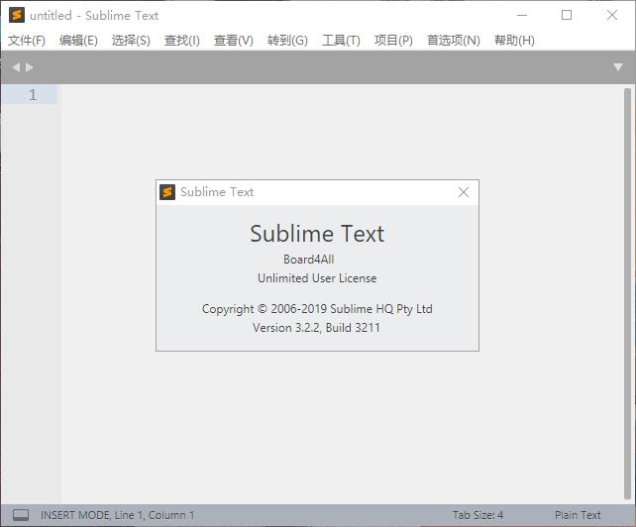This screenshot has height=527, width=636.
Task: Toggle the side bar panel switcher icon
Action: pyautogui.click(x=21, y=515)
